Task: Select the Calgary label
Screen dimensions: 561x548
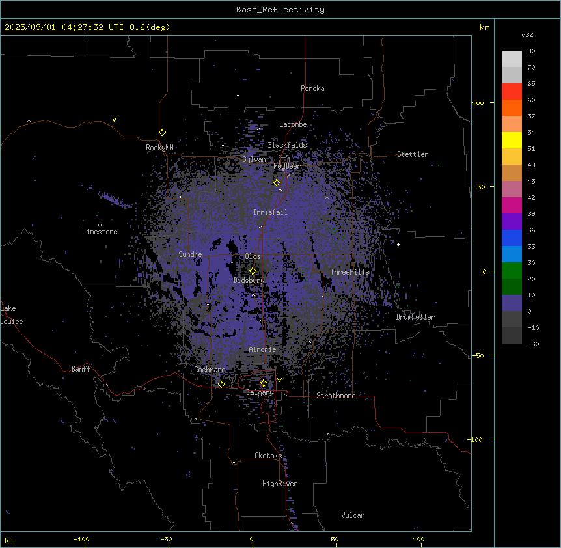Action: (260, 392)
